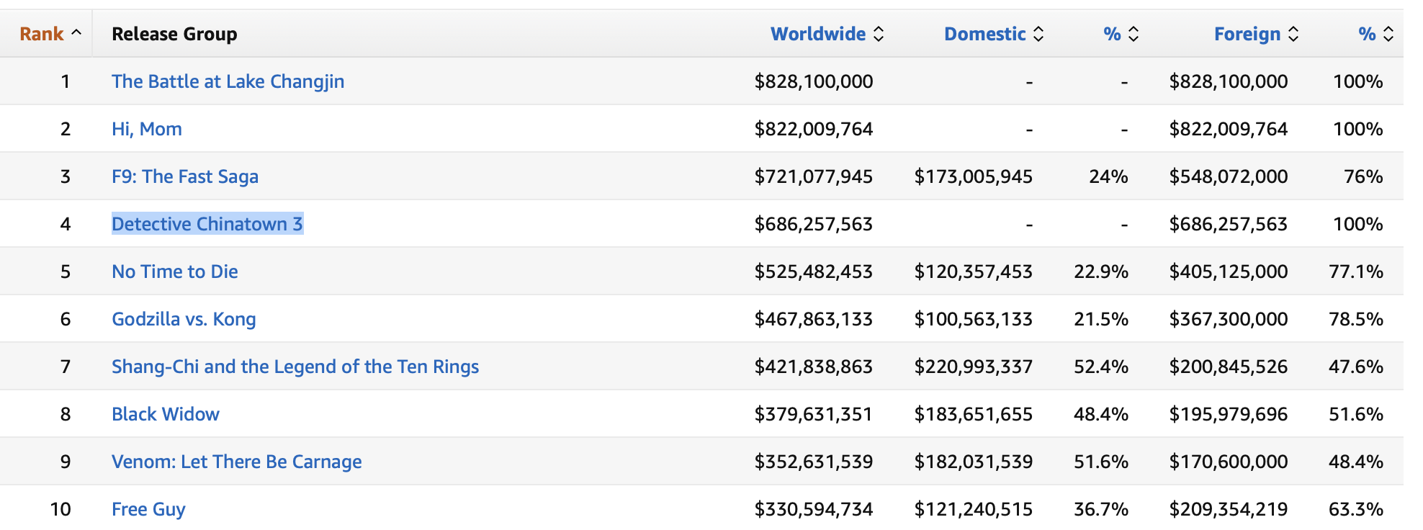
Task: Select domestic value $220,993,337
Action: click(x=974, y=367)
